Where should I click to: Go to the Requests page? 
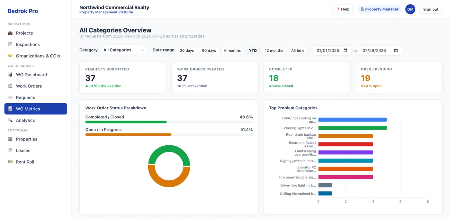(36, 97)
